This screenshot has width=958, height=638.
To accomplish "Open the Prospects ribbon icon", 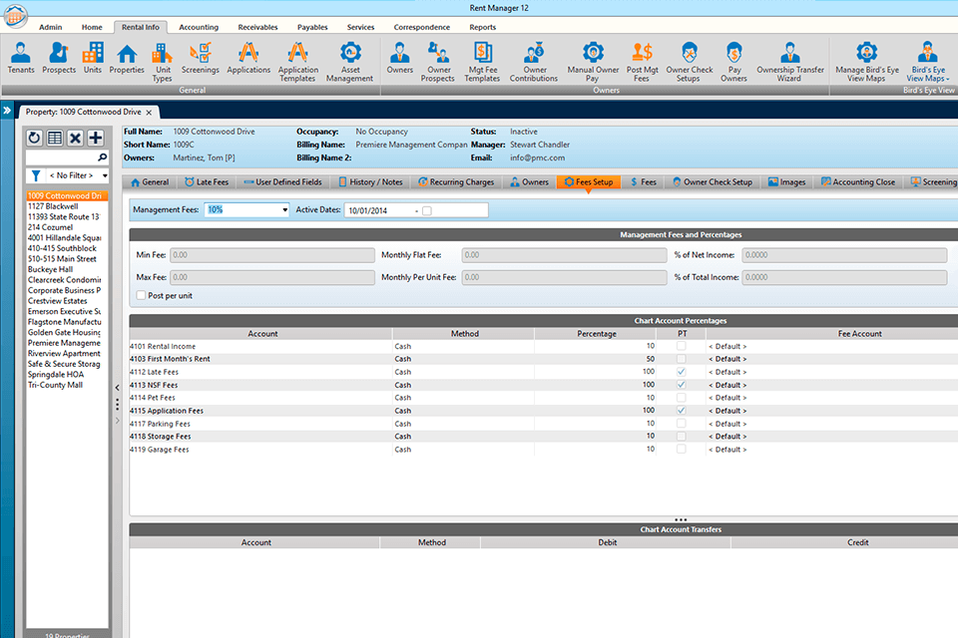I will pyautogui.click(x=59, y=58).
